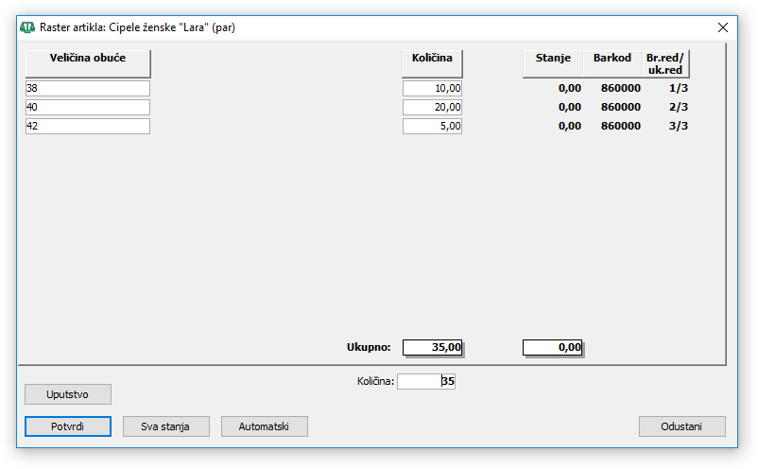This screenshot has height=469, width=758.
Task: Edit the quantity field showing 20,00
Action: point(432,107)
